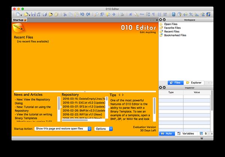The width and height of the screenshot is (225, 157).
Task: Click the Goto arrow toolbar icon
Action: 114,14
